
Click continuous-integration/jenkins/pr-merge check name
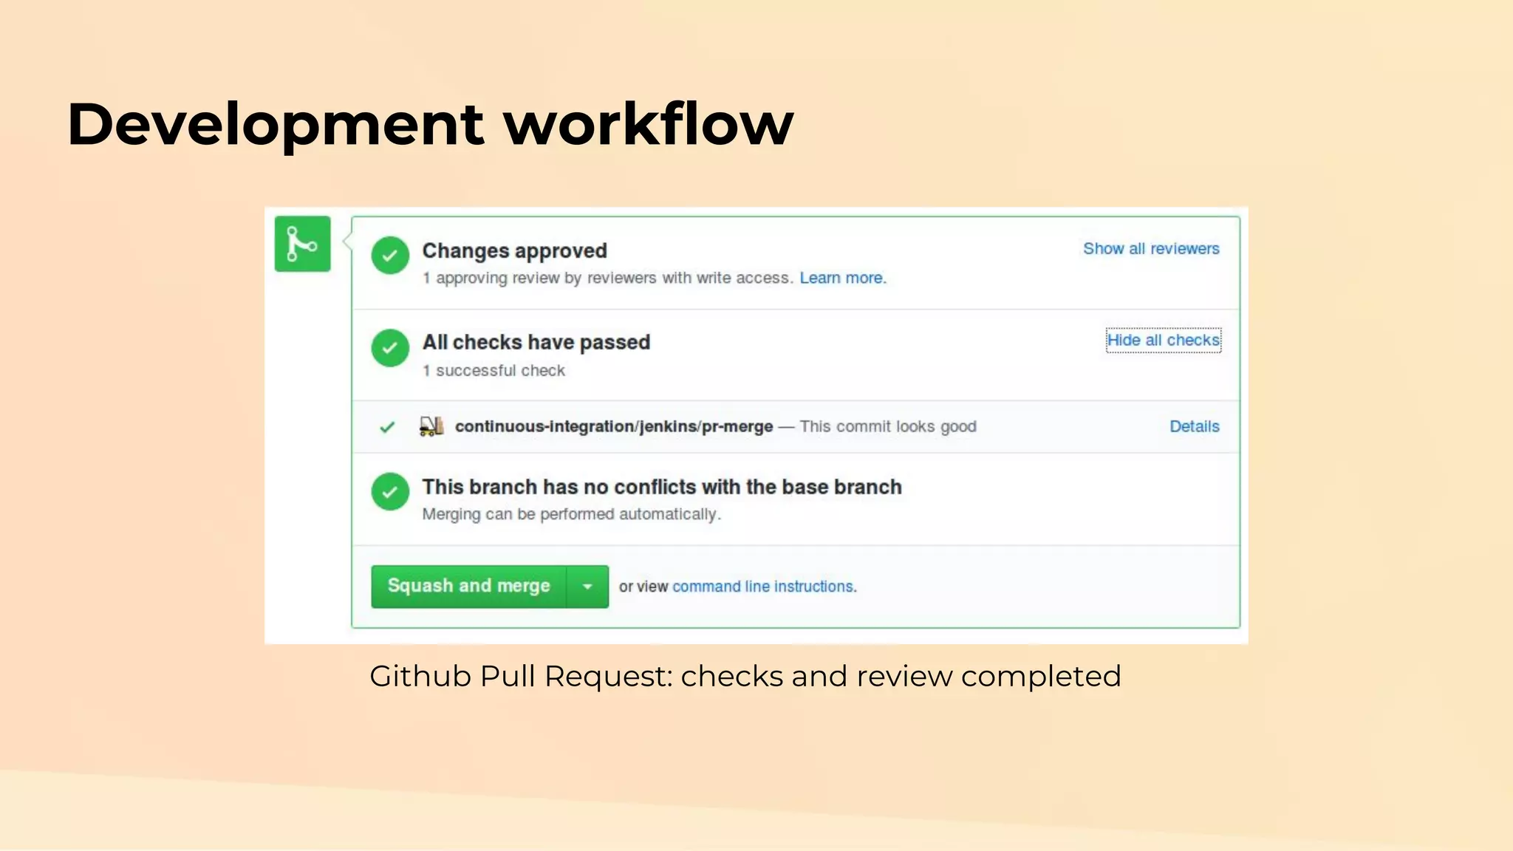(x=613, y=426)
